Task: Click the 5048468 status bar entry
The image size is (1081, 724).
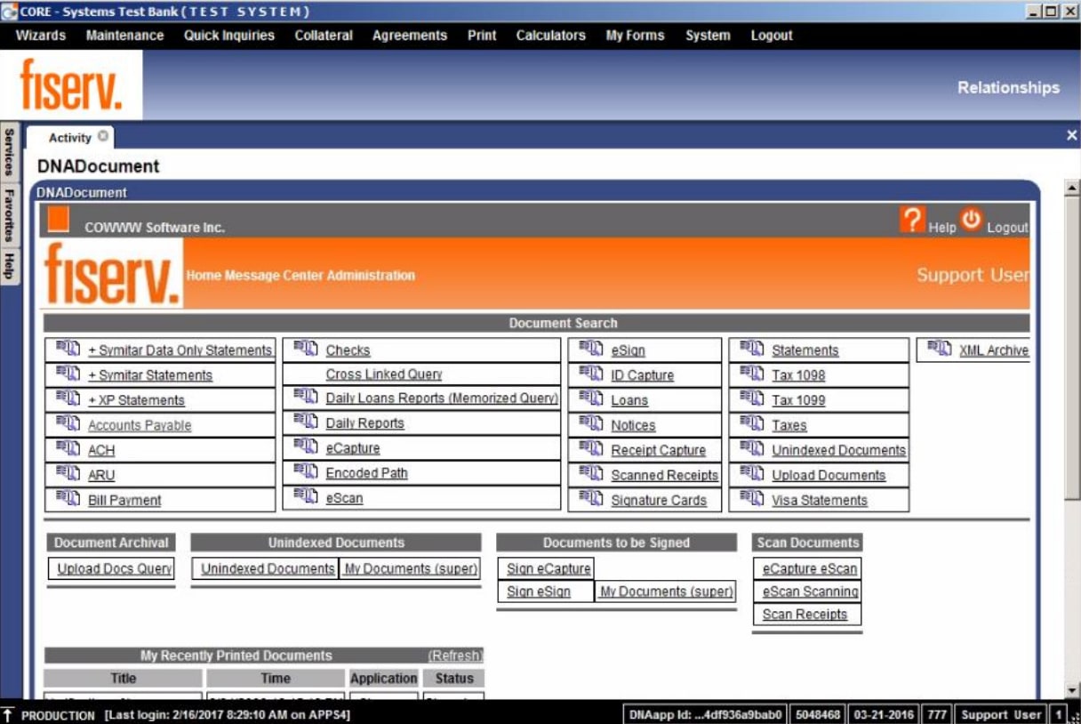Action: (817, 714)
